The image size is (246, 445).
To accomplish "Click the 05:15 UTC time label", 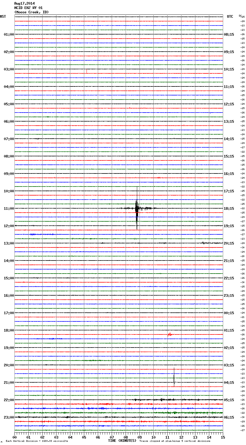I will [x=229, y=400].
